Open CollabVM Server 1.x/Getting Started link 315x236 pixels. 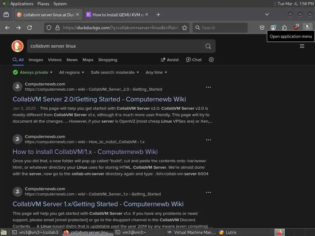point(98,204)
